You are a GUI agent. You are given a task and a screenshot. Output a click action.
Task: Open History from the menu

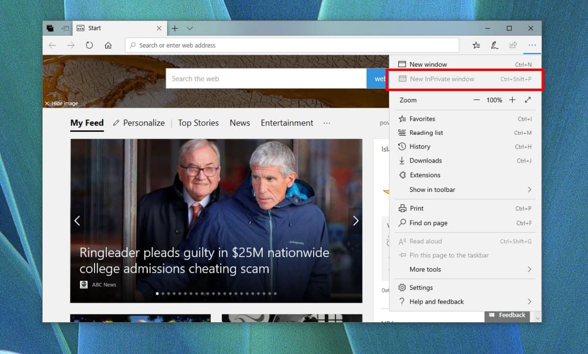coord(465,146)
